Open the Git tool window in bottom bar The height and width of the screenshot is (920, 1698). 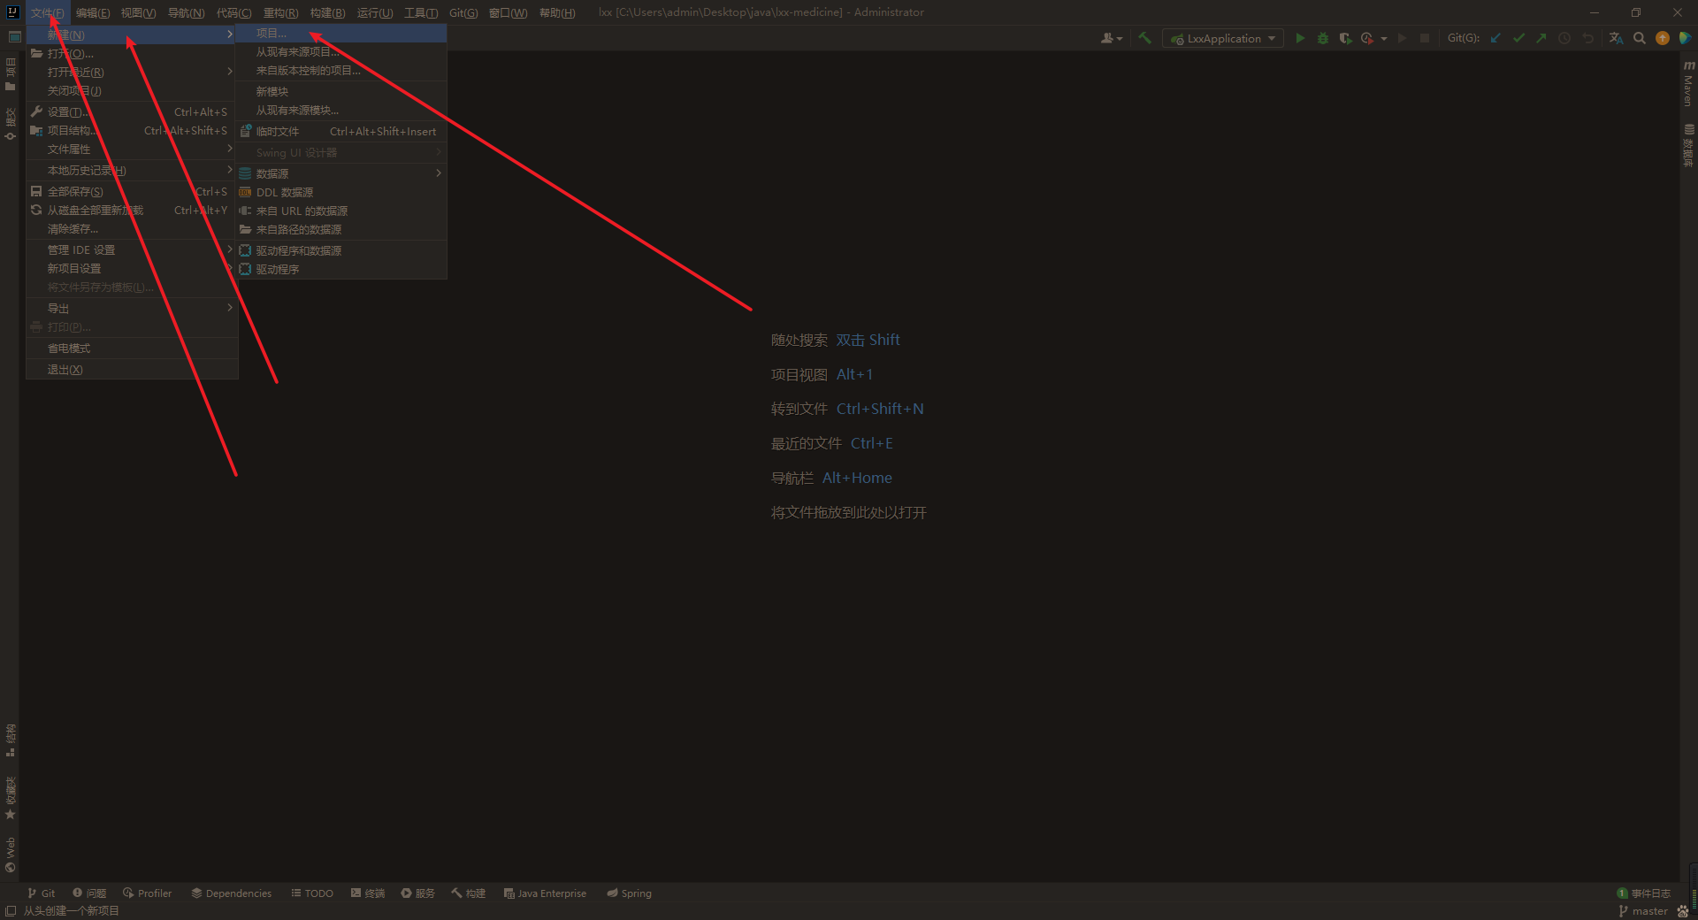click(41, 893)
